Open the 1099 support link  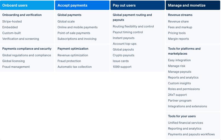tap(122, 67)
